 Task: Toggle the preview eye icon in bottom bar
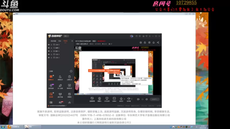click(x=142, y=99)
